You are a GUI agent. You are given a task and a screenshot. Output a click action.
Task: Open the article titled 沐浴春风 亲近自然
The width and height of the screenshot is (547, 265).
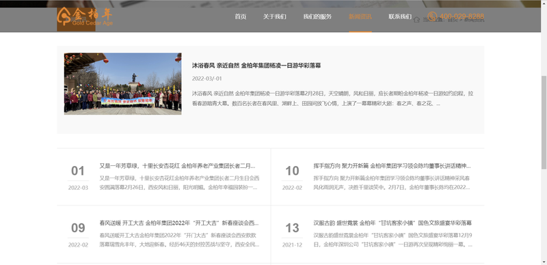(256, 66)
